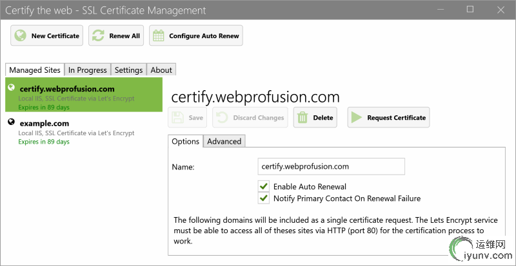
Task: Uncheck Enable Auto Renewal
Action: (263, 186)
